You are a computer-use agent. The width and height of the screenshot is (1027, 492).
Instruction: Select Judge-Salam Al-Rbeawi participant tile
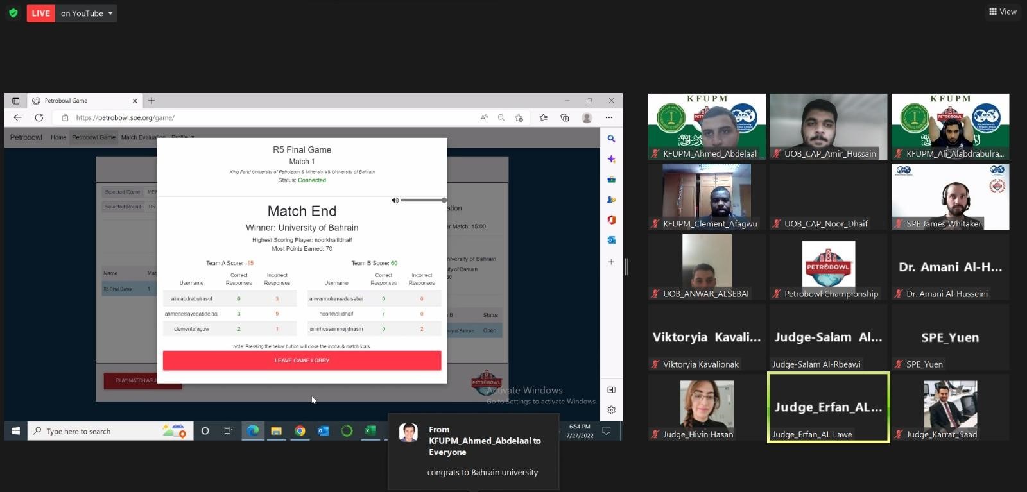point(829,337)
